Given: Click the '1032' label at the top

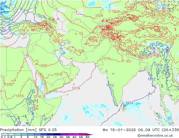Looking at the screenshot, I should [x=133, y=5].
